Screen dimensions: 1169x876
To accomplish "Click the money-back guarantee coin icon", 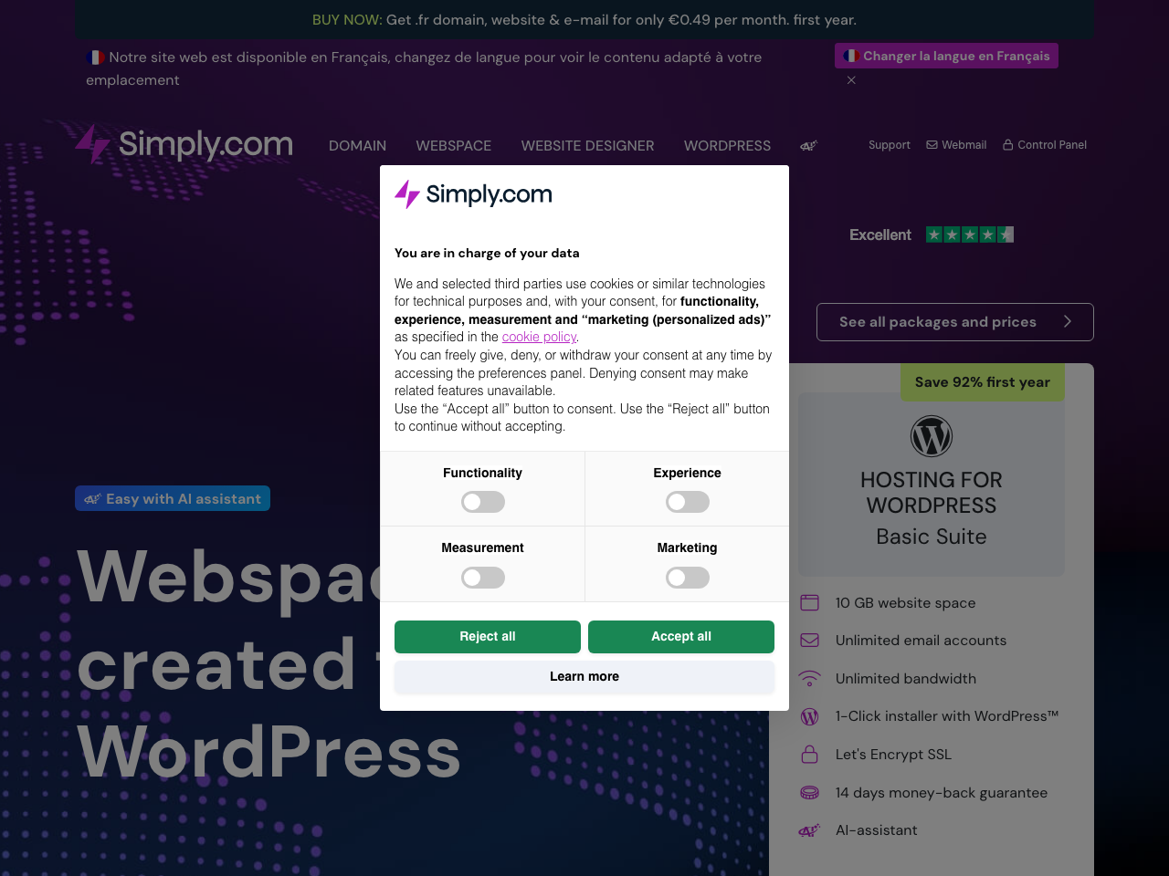I will pyautogui.click(x=809, y=792).
